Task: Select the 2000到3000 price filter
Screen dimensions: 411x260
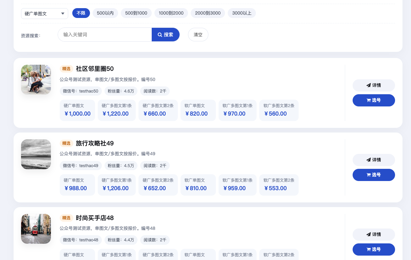Action: coord(208,13)
